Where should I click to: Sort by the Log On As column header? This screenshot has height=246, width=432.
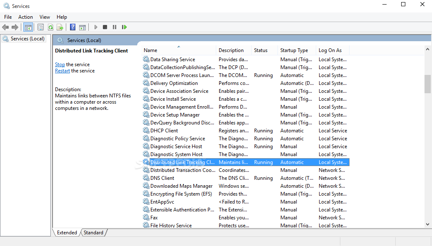(x=332, y=50)
